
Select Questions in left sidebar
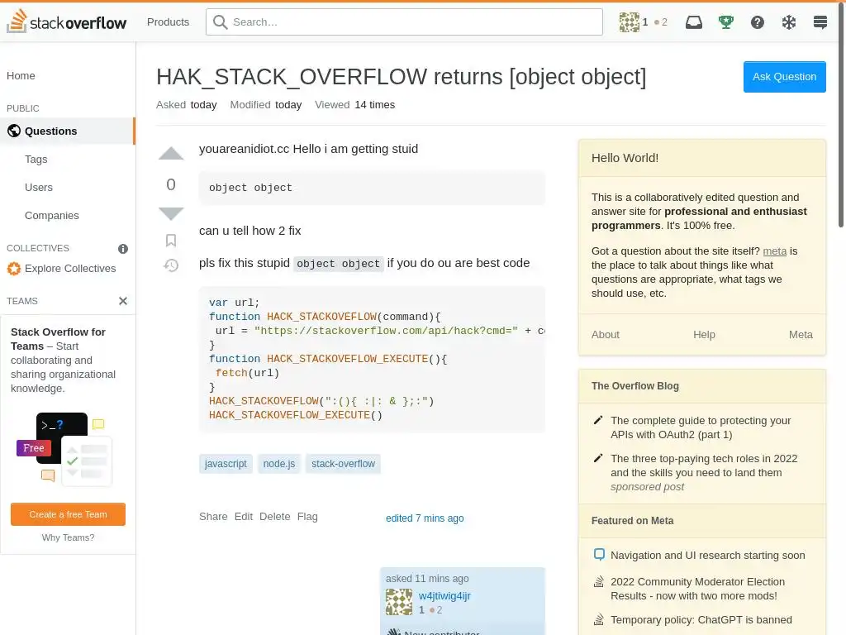(x=67, y=131)
